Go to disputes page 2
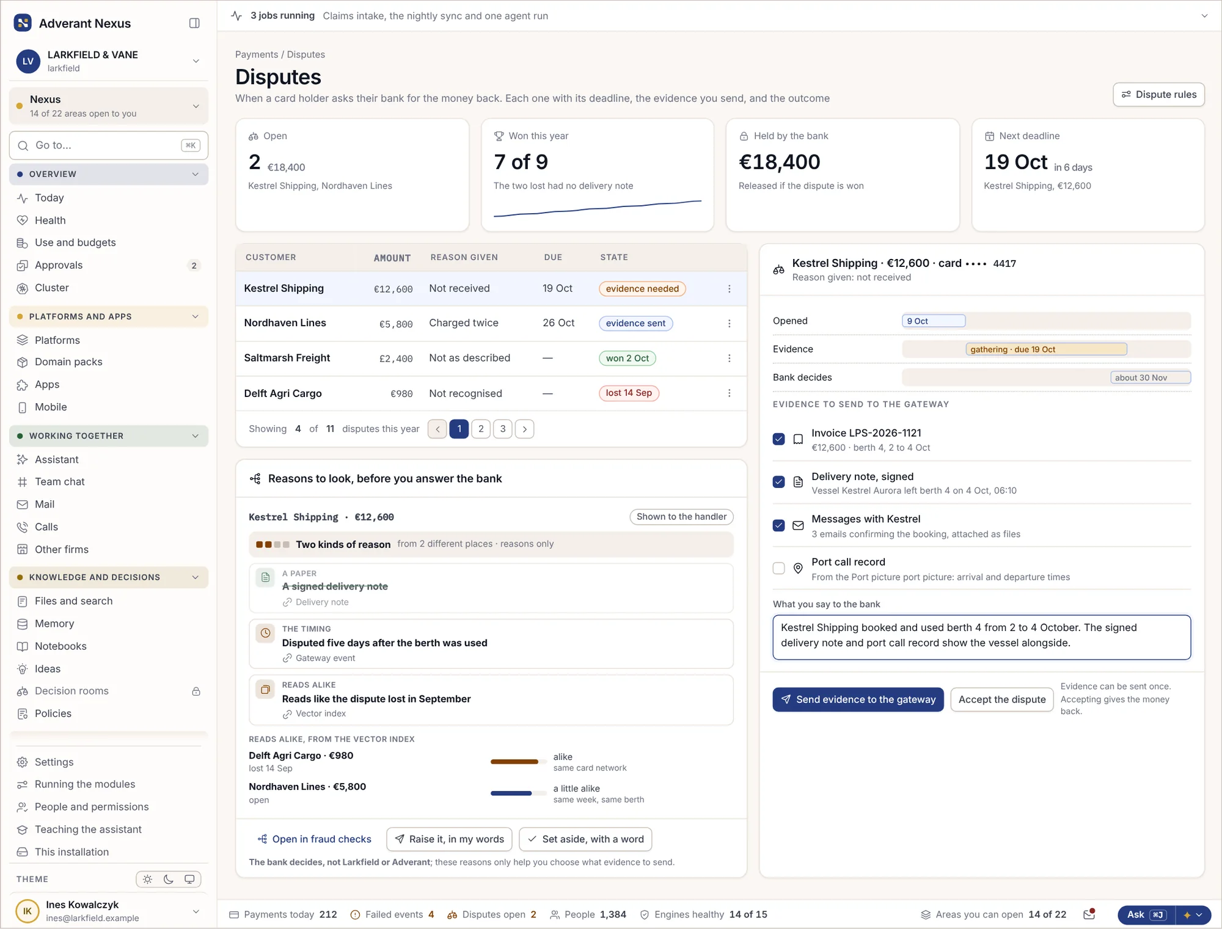Image resolution: width=1222 pixels, height=929 pixels. (481, 429)
